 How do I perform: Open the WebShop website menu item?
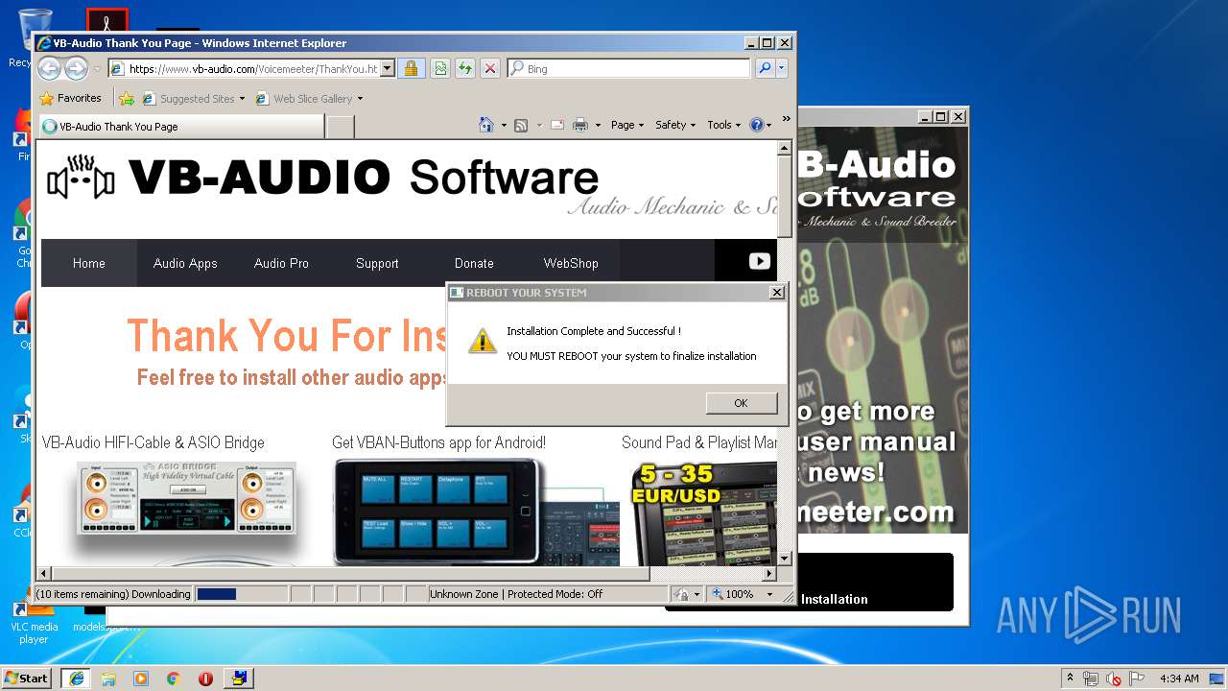point(571,263)
